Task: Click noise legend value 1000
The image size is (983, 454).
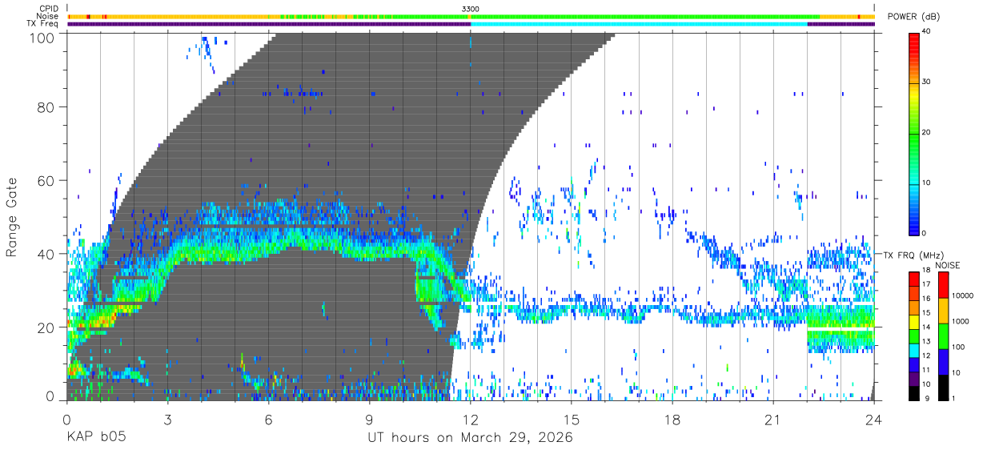Action: click(962, 322)
